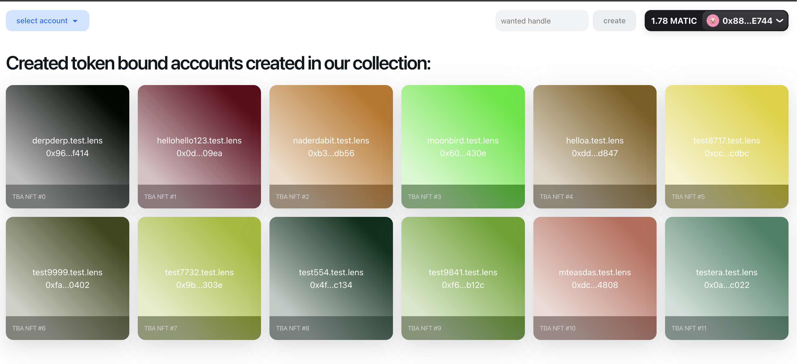Click address 0x0d...09ea
The image size is (797, 364).
point(199,153)
